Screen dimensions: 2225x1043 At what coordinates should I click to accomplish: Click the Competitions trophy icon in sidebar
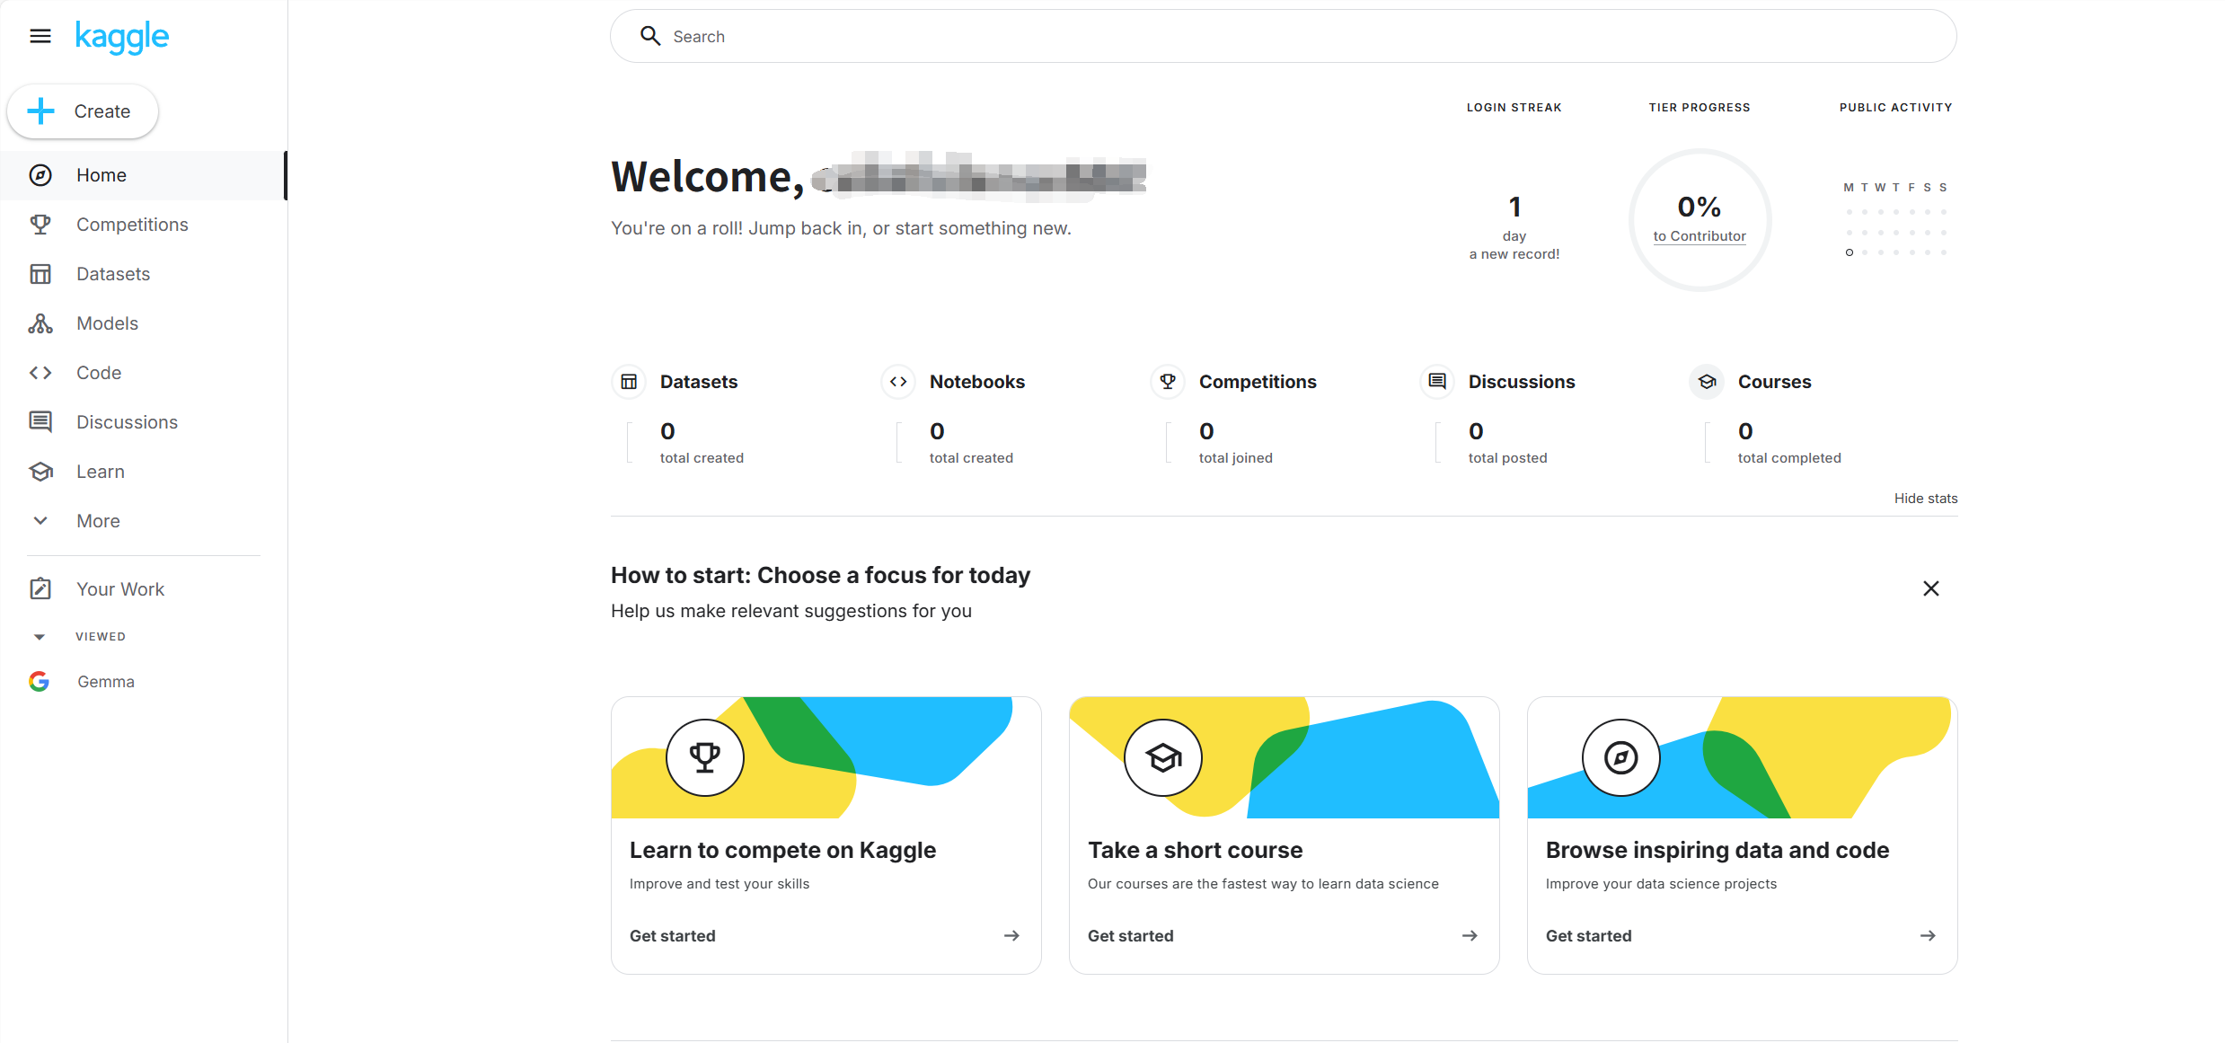click(x=40, y=225)
